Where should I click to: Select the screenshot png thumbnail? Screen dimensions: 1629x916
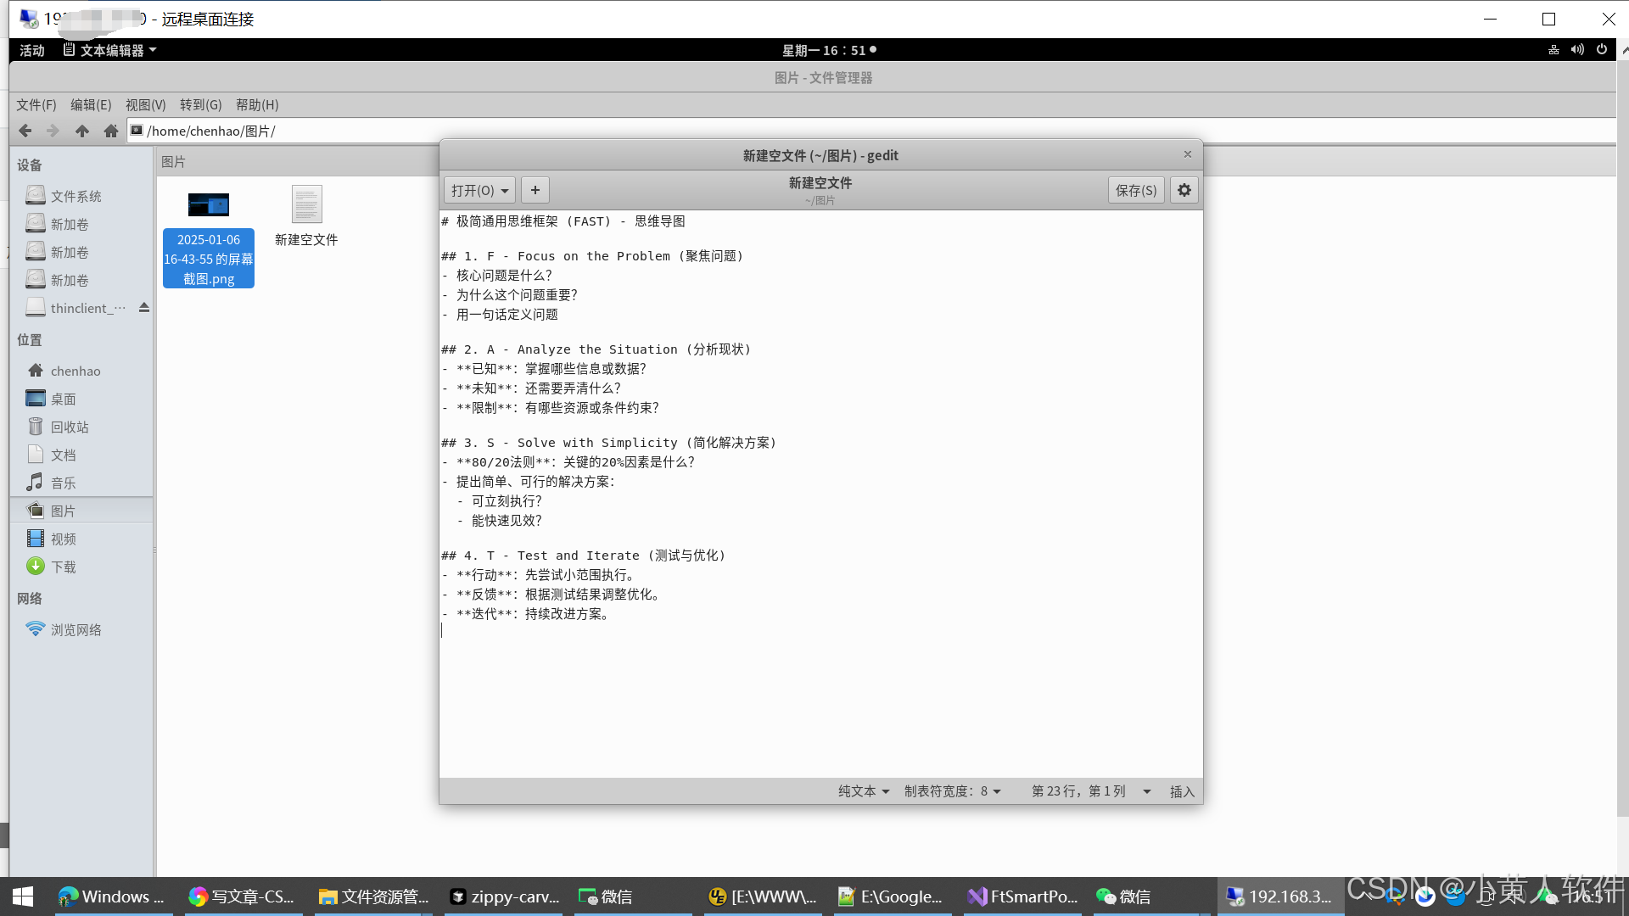click(209, 205)
